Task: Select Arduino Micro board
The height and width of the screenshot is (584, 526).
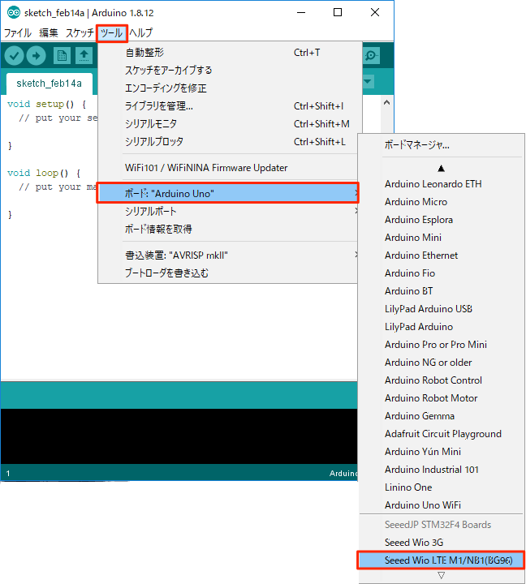Action: coord(442,202)
